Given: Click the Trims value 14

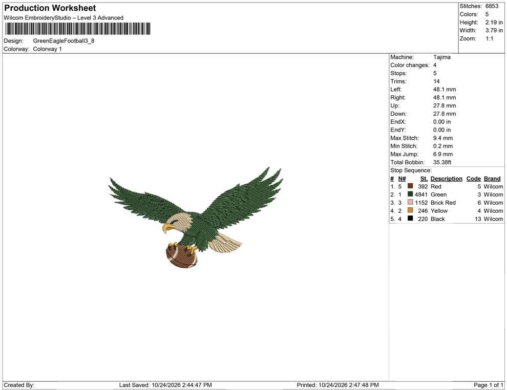Looking at the screenshot, I should pyautogui.click(x=436, y=81).
